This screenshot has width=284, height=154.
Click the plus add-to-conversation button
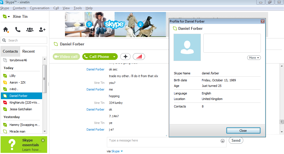125,57
